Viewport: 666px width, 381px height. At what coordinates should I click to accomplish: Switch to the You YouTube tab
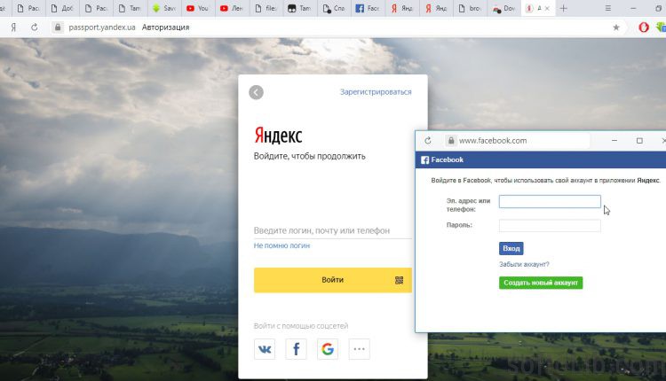(198, 8)
